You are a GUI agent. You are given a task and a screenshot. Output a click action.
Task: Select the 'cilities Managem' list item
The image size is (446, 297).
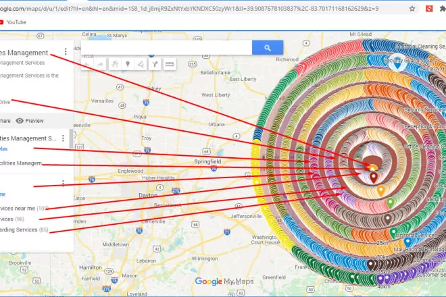(x=21, y=163)
